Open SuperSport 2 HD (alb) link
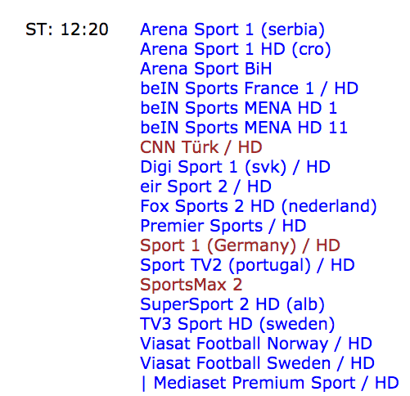This screenshot has height=396, width=410. [232, 304]
